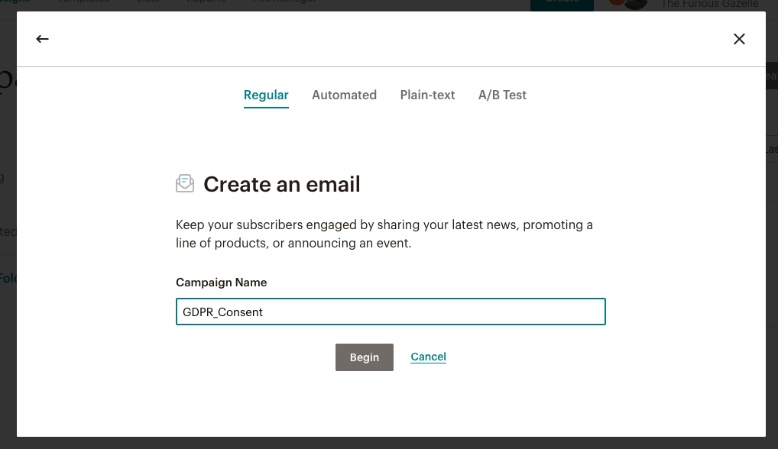Close the campaign dialog with the X icon
Image resolution: width=778 pixels, height=449 pixels.
(x=739, y=39)
